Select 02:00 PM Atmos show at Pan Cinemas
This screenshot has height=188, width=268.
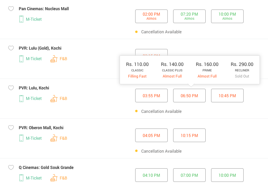pyautogui.click(x=151, y=16)
